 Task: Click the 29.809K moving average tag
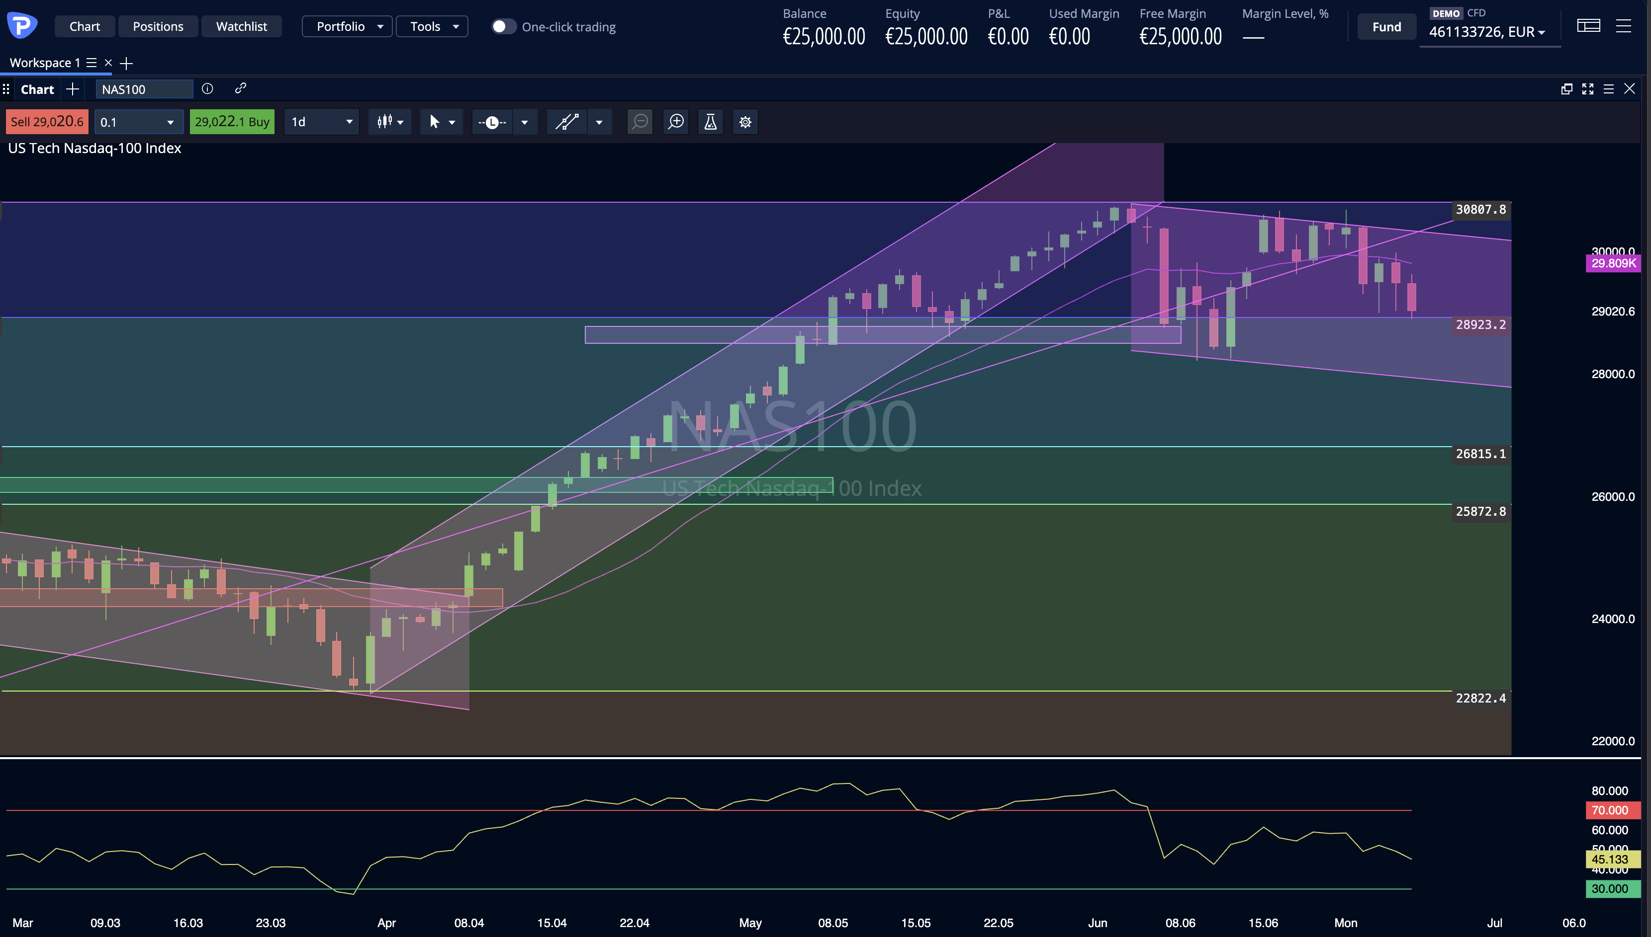point(1614,262)
